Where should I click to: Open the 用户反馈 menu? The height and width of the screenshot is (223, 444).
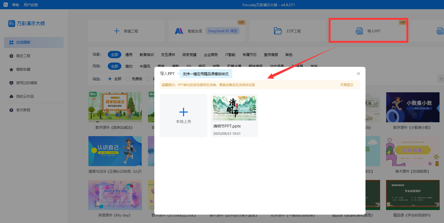point(31,5)
